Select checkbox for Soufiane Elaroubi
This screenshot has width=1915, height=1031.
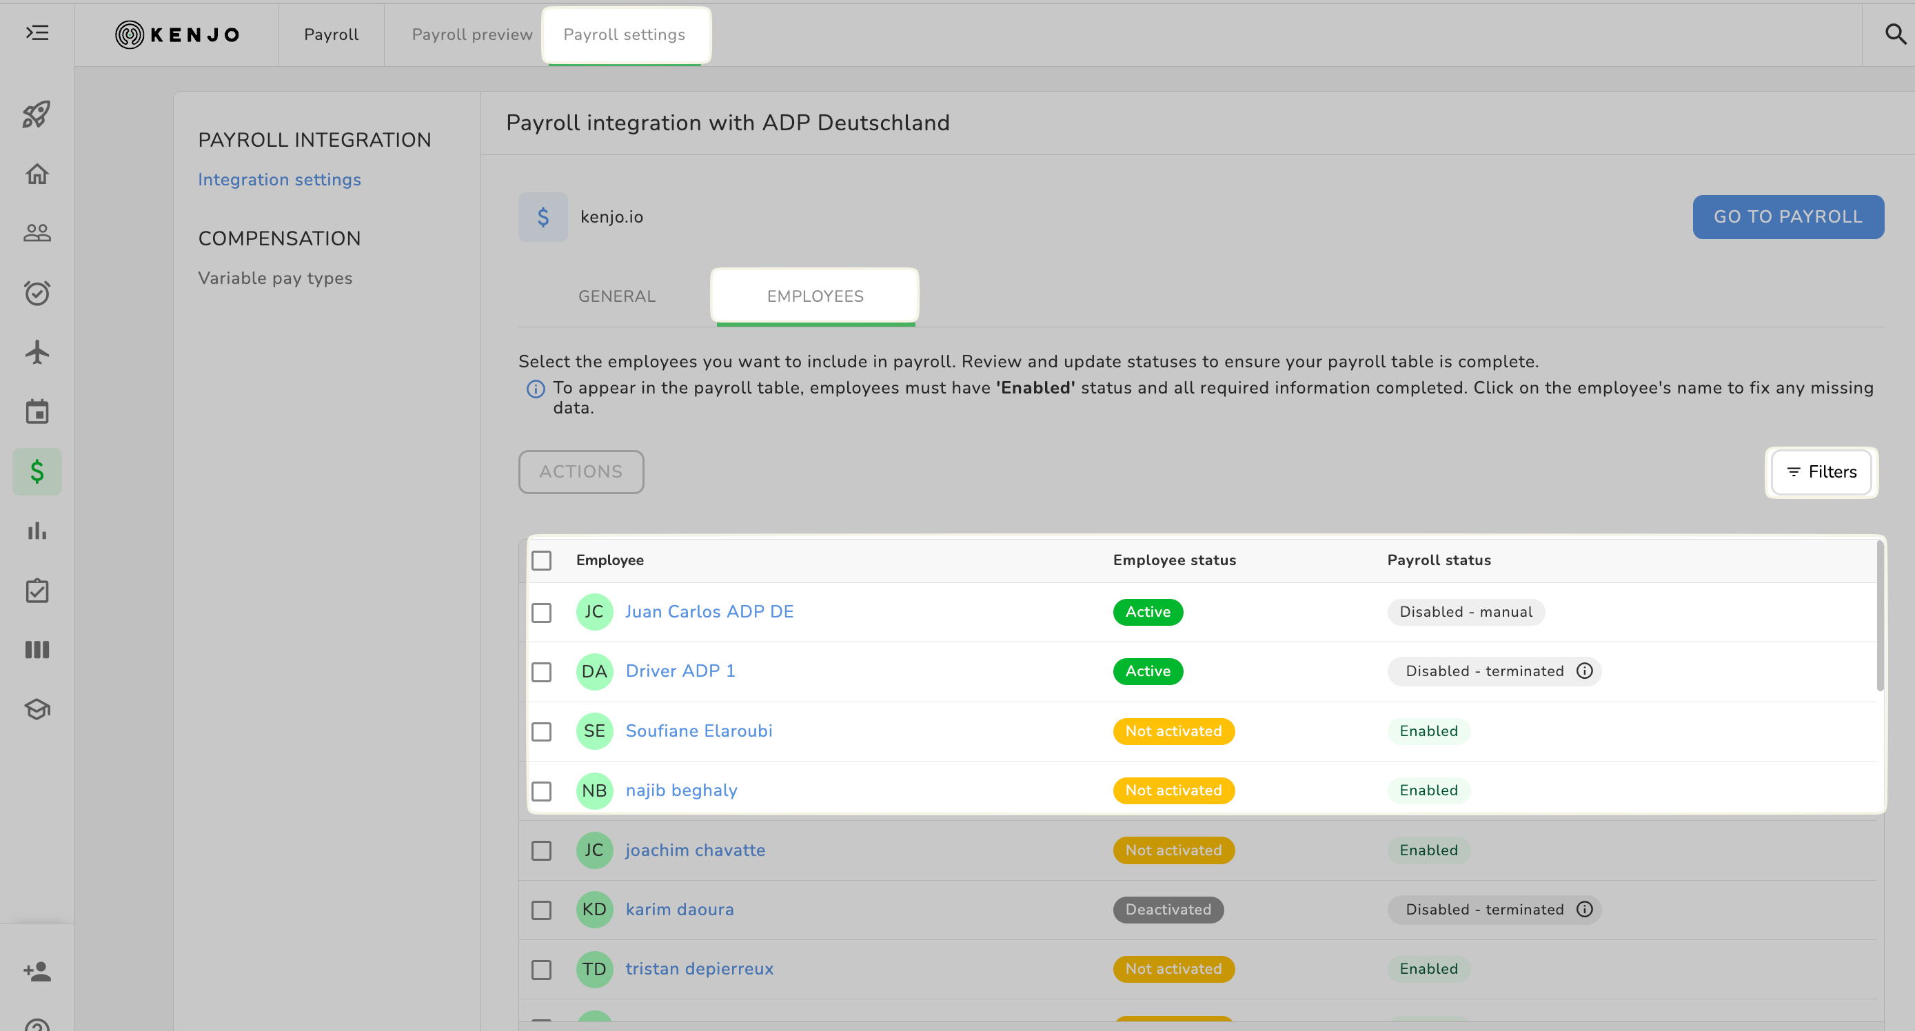tap(541, 731)
